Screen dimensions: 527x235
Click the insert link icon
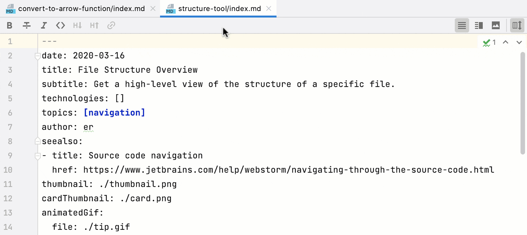coord(111,25)
